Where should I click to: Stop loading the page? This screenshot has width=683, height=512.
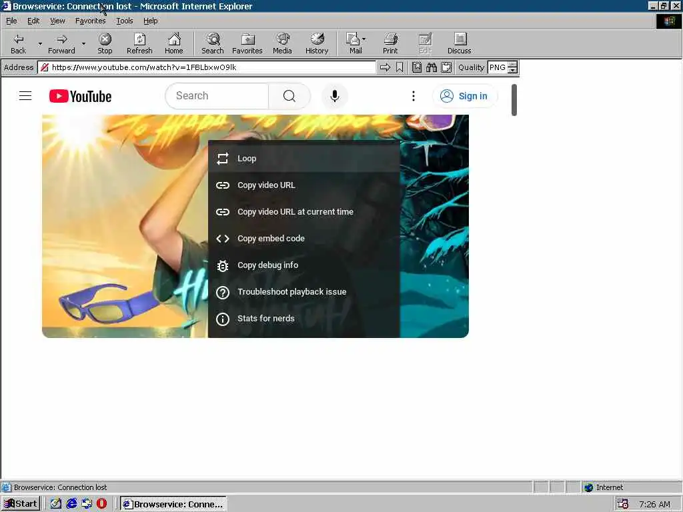click(x=105, y=43)
